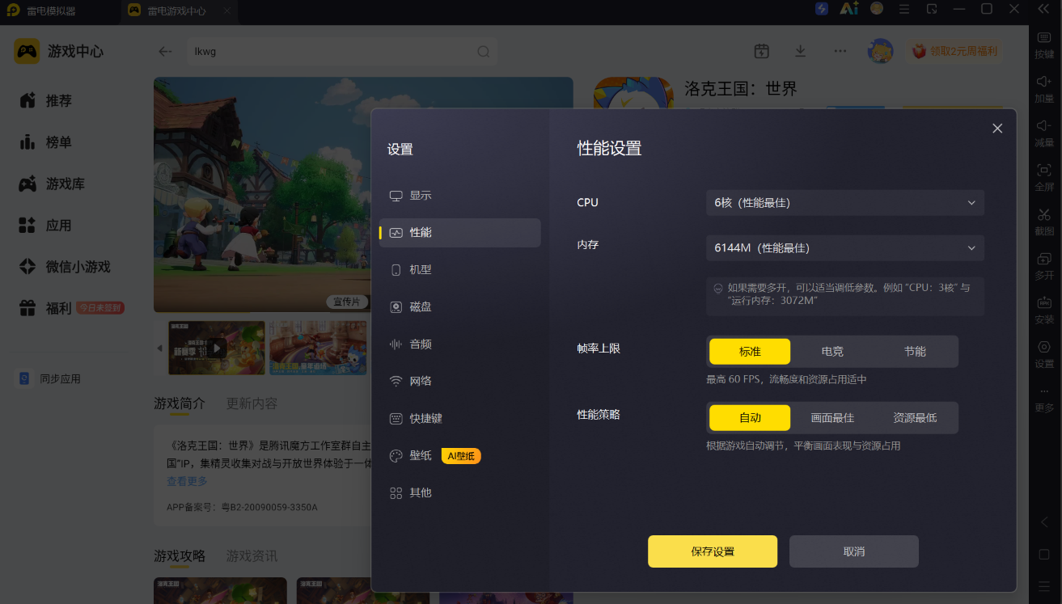1062x604 pixels.
Task: Collapse the right sidebar with double chevron
Action: coord(1044,9)
